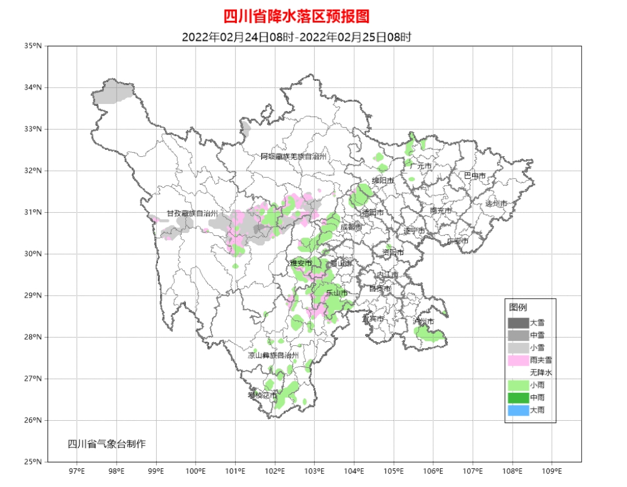
Task: Select the 达州市 city label
Action: point(496,203)
